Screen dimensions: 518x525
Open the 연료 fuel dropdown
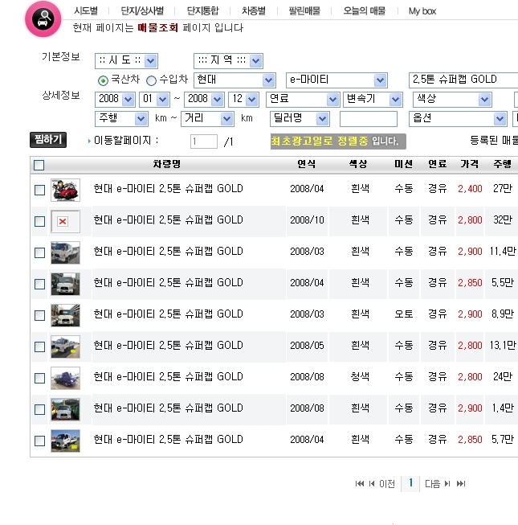(x=303, y=100)
